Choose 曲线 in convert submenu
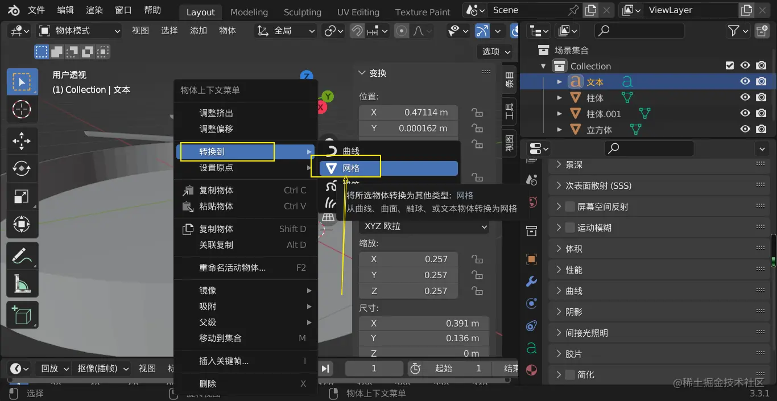The image size is (777, 401). pos(388,151)
